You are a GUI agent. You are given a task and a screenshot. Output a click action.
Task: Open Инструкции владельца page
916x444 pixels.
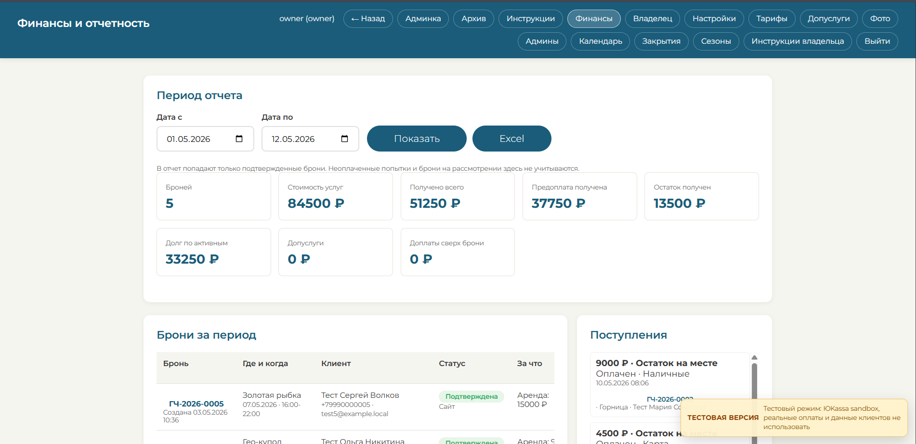[798, 41]
